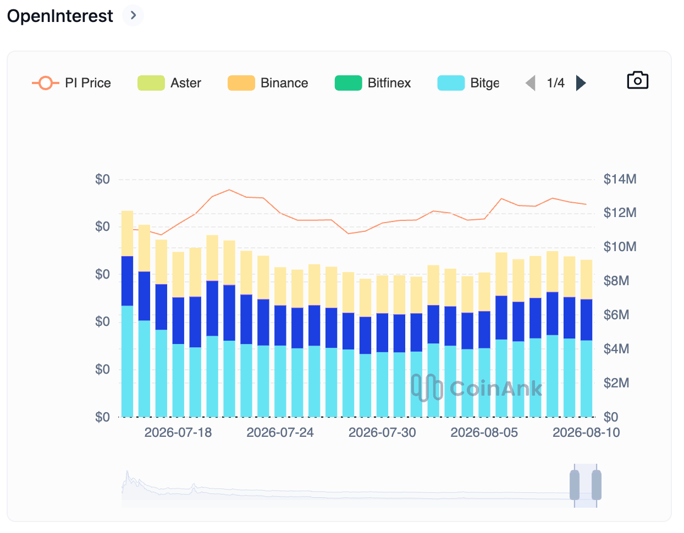Click the Bitget cyan color swatch
Screen dimensions: 684x533
pos(451,83)
